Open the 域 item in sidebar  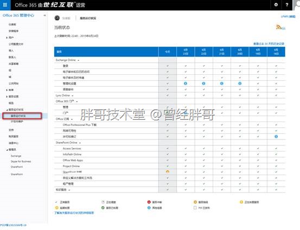[10, 76]
